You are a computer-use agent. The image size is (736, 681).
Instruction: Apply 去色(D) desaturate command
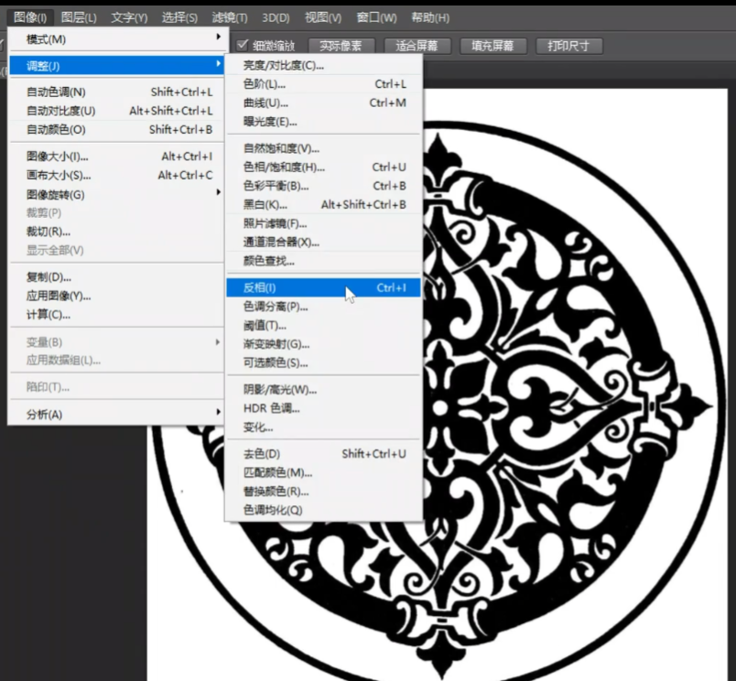pyautogui.click(x=323, y=454)
